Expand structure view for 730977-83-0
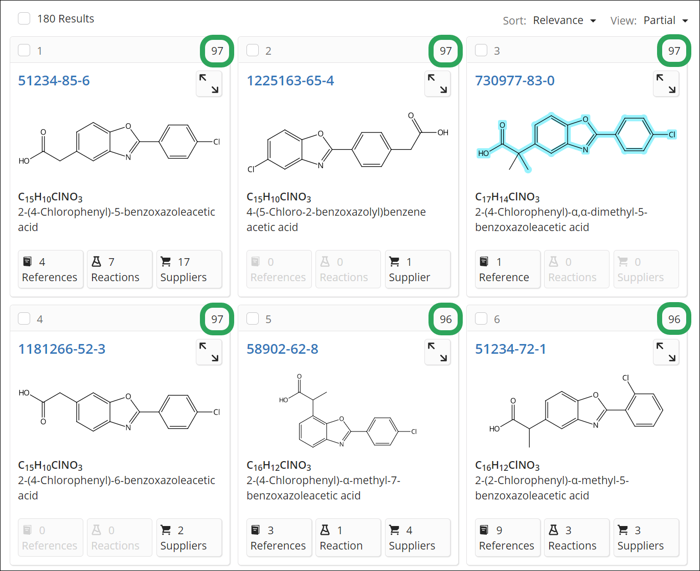The image size is (700, 571). [666, 84]
